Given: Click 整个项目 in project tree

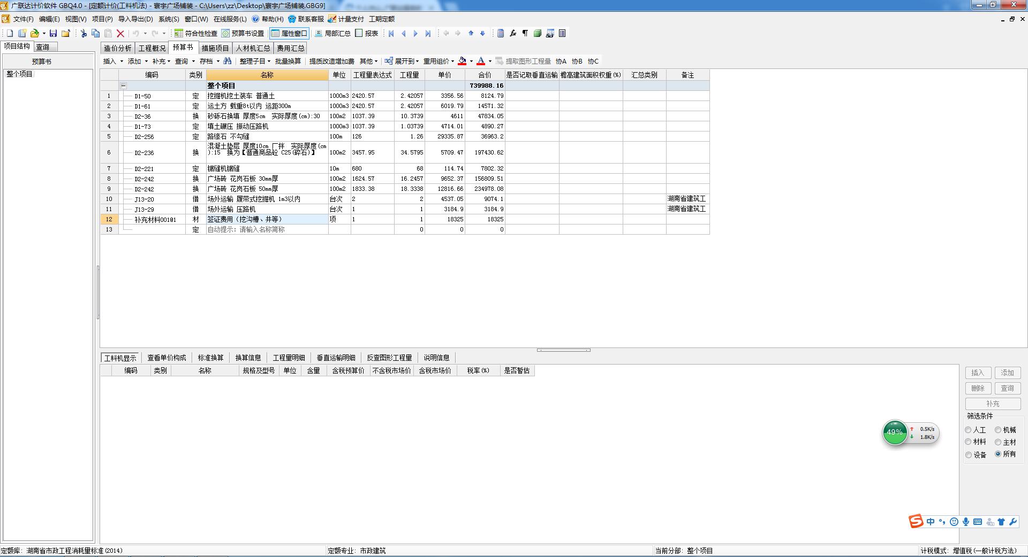Looking at the screenshot, I should click(x=19, y=74).
